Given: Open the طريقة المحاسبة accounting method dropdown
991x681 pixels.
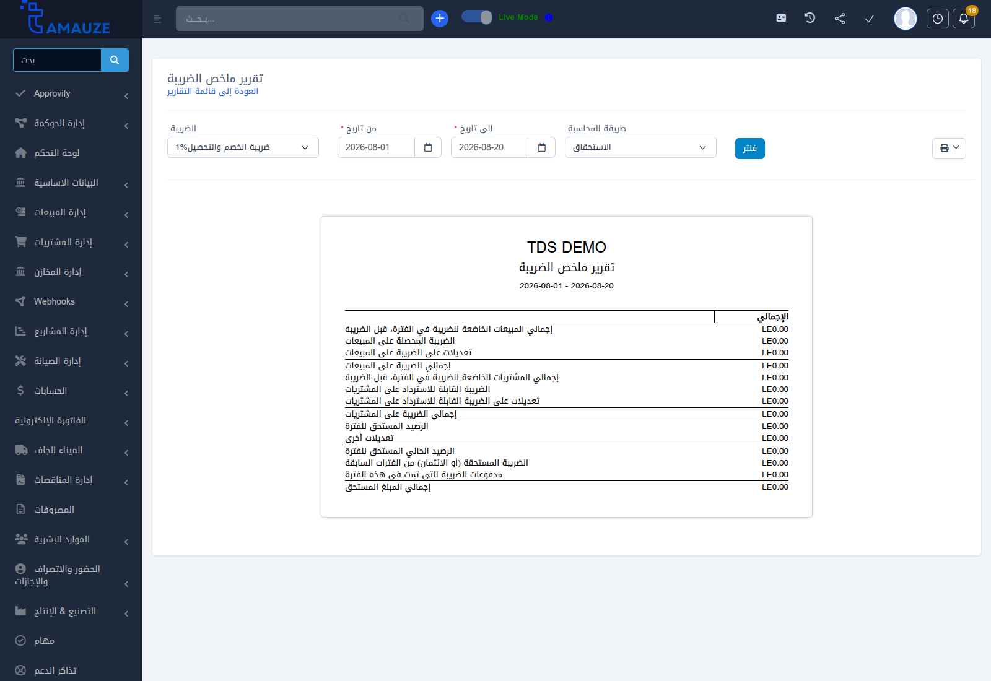Looking at the screenshot, I should point(640,147).
